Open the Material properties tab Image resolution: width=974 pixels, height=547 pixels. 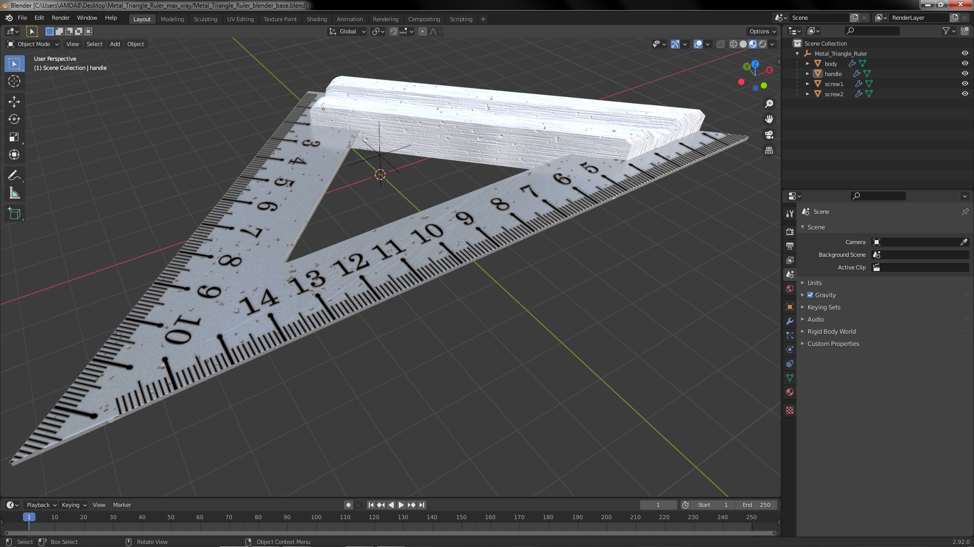coord(789,392)
